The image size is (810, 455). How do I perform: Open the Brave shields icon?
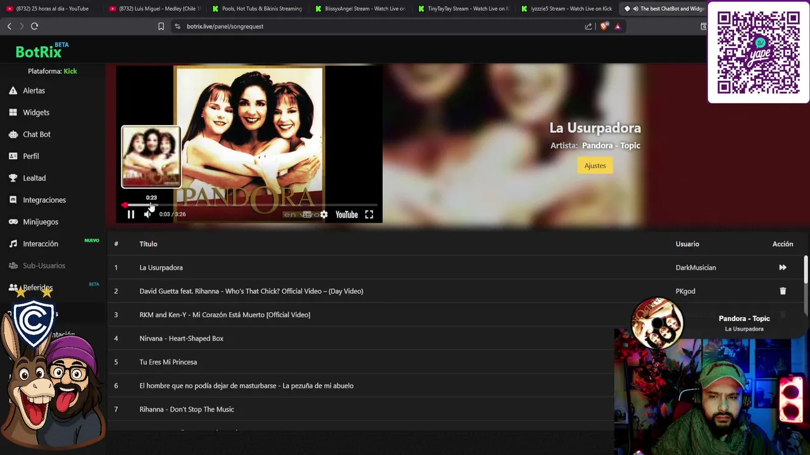(x=604, y=26)
